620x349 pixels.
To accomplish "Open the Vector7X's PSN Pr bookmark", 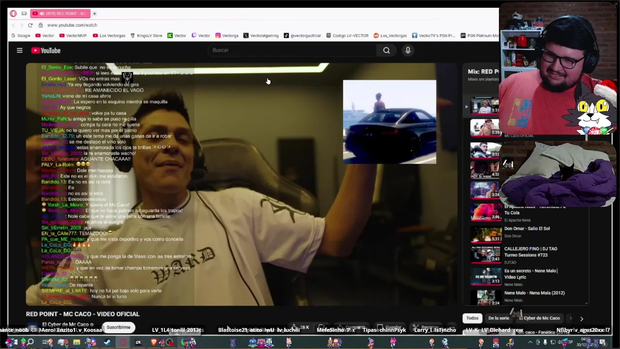I will pyautogui.click(x=434, y=35).
